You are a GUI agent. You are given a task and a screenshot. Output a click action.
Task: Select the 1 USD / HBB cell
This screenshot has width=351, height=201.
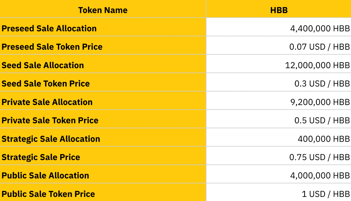coord(279,193)
